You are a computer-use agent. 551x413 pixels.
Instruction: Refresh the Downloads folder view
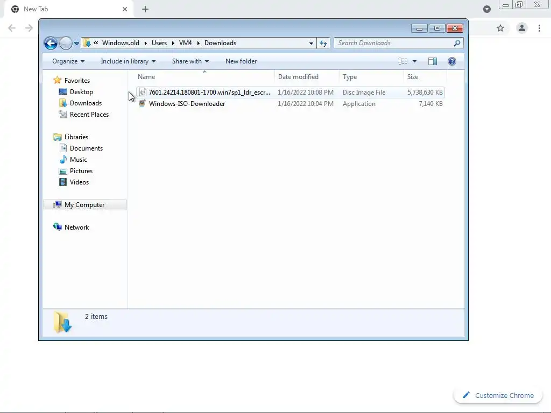click(323, 43)
